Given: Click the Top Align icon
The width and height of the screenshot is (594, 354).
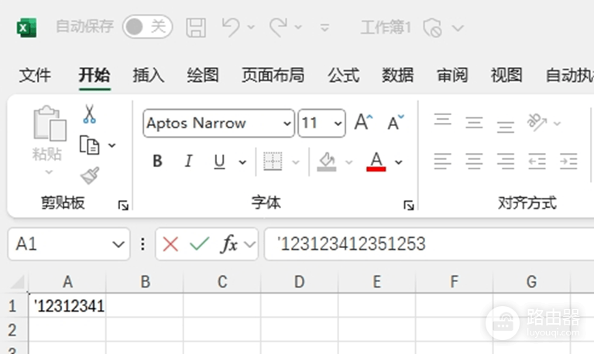Looking at the screenshot, I should tap(443, 120).
